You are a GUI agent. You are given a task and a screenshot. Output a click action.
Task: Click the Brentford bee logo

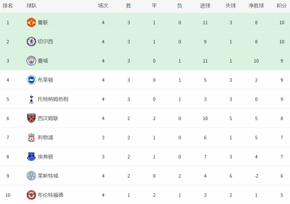pyautogui.click(x=31, y=195)
